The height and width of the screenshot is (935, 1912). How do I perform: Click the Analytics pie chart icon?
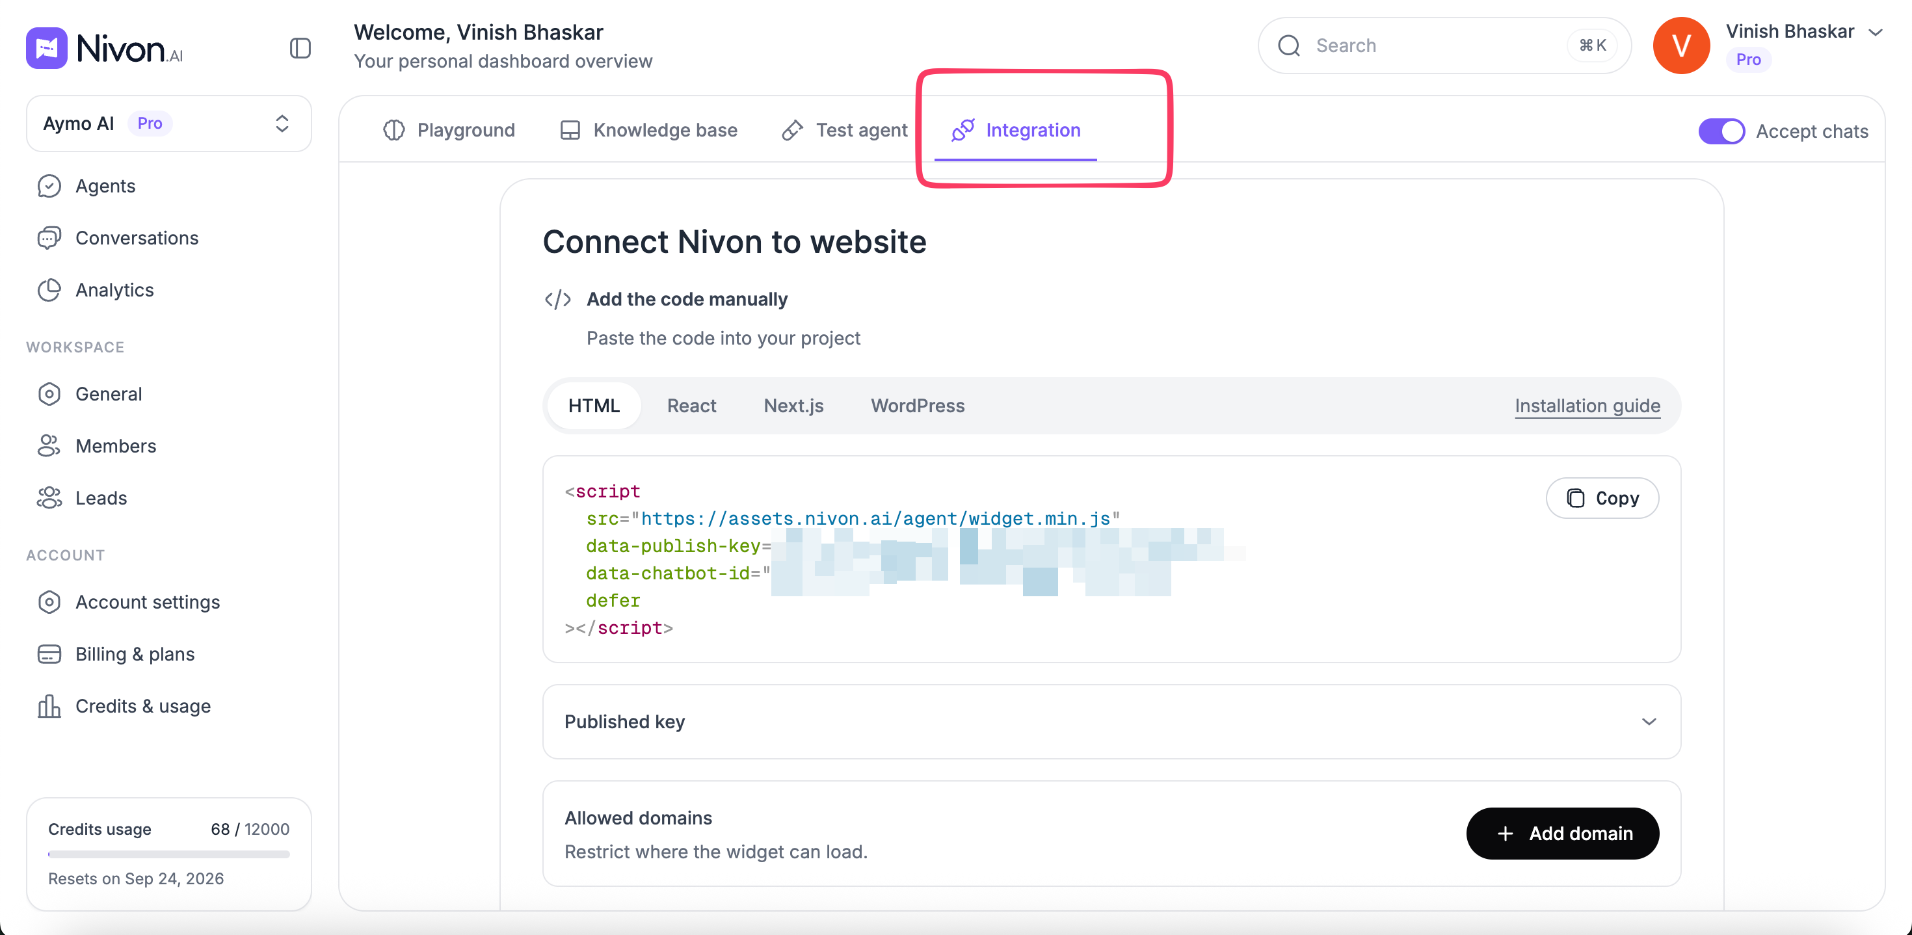[49, 289]
